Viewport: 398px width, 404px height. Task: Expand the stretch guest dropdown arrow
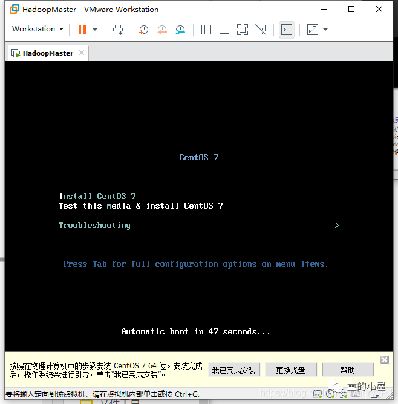[x=325, y=30]
